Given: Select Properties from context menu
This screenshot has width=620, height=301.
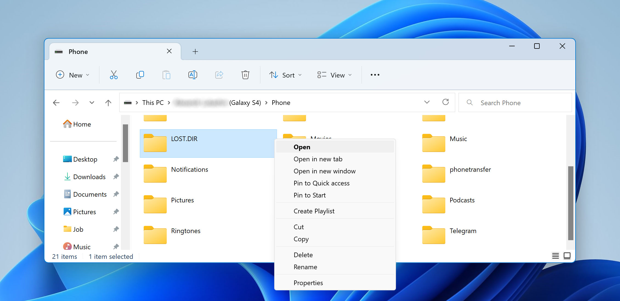Looking at the screenshot, I should (308, 282).
